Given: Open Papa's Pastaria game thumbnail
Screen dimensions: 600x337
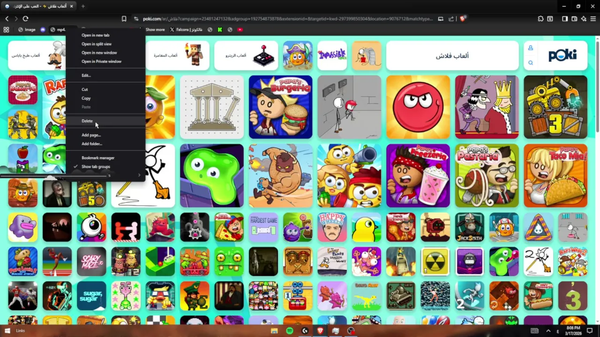Looking at the screenshot, I should 487,176.
